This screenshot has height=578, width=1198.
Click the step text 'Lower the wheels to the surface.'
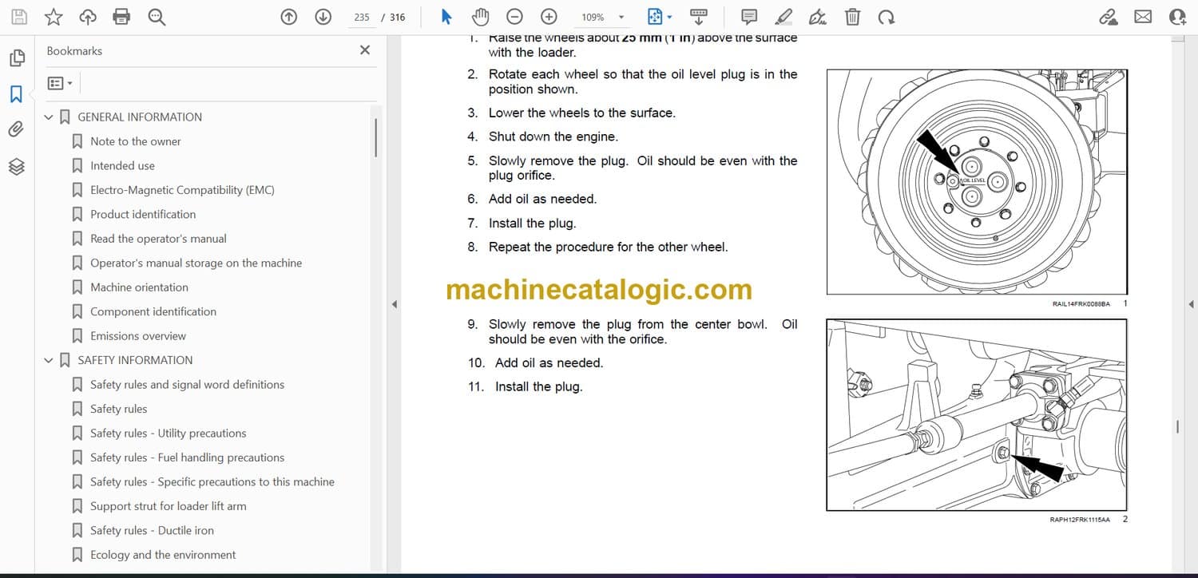(x=582, y=113)
